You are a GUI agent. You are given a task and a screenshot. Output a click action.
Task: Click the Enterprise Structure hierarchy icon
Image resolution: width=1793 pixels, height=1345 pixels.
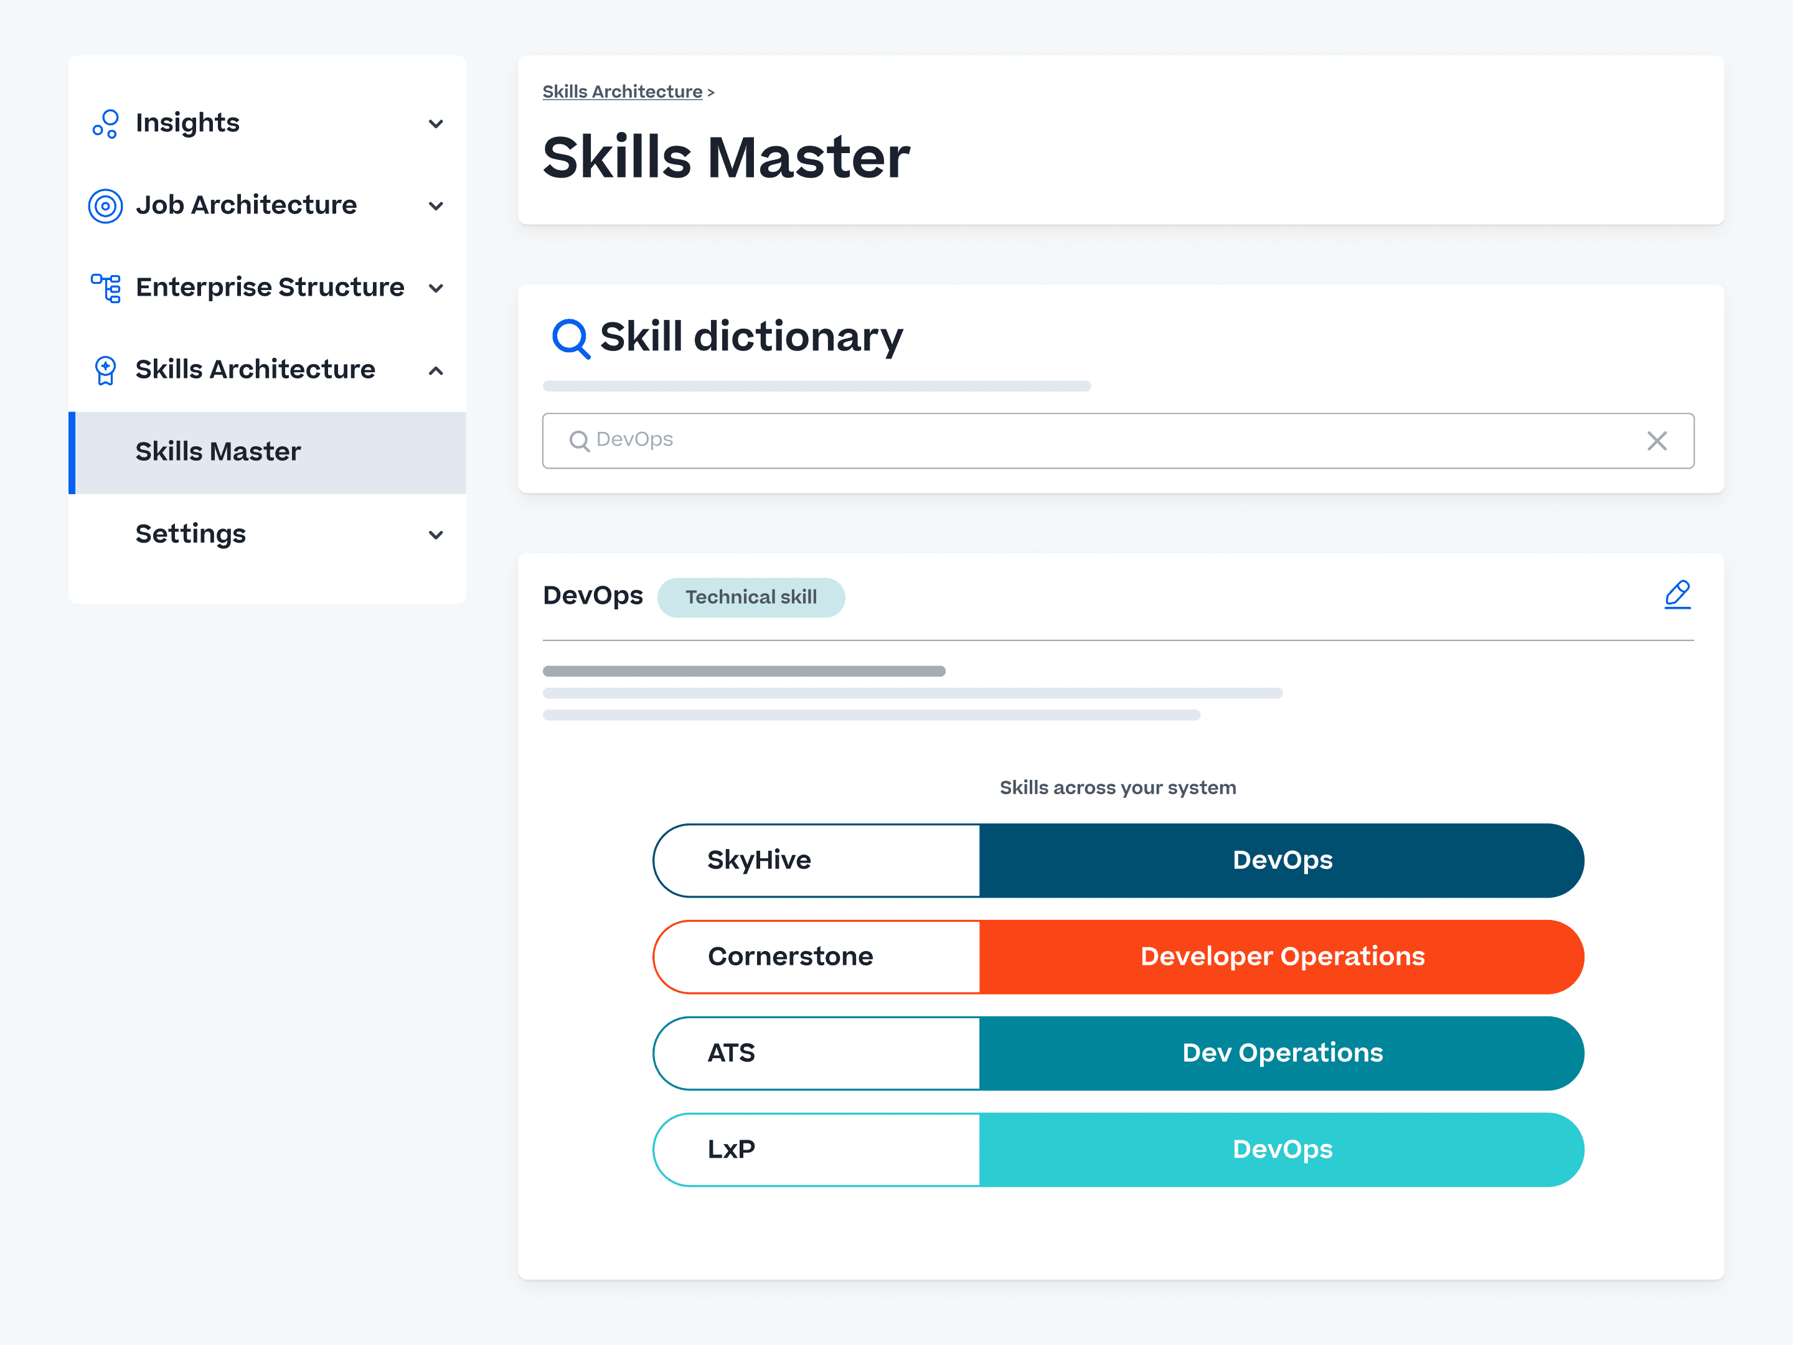pyautogui.click(x=105, y=288)
